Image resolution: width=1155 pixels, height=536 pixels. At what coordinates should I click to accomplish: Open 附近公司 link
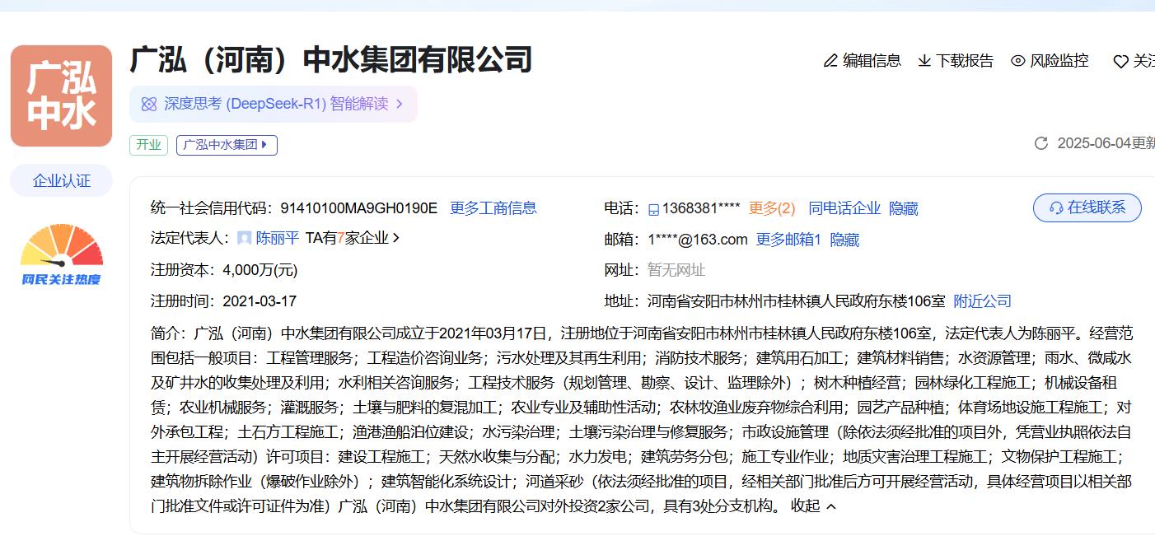click(x=982, y=301)
